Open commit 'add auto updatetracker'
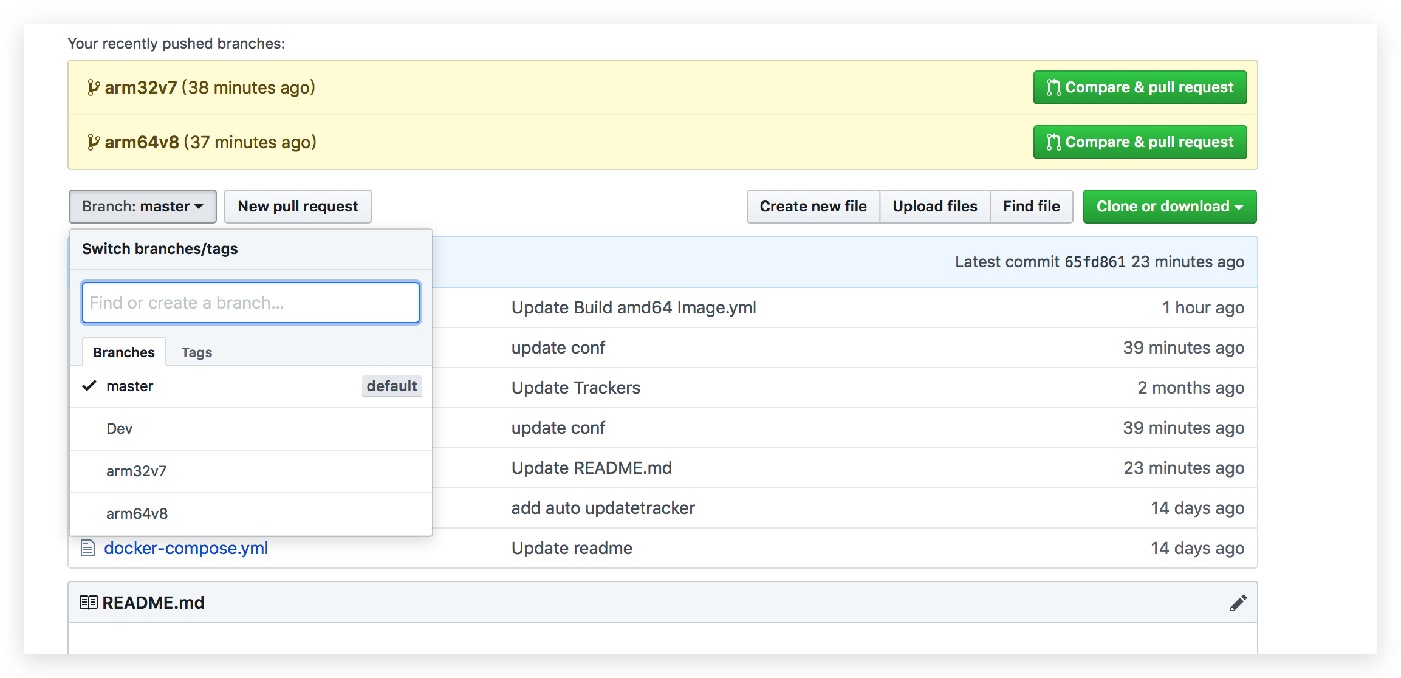Screen dimensions: 1401x678 tap(603, 508)
